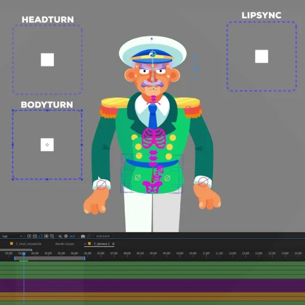Click the Show Snapshot icon
This screenshot has width=305, height=305.
click(x=89, y=236)
